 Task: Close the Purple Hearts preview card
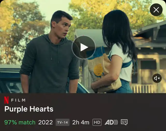(156, 10)
